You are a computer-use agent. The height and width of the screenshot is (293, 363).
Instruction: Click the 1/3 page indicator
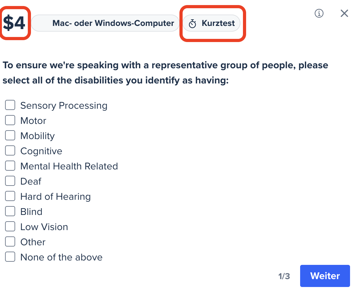tap(284, 276)
